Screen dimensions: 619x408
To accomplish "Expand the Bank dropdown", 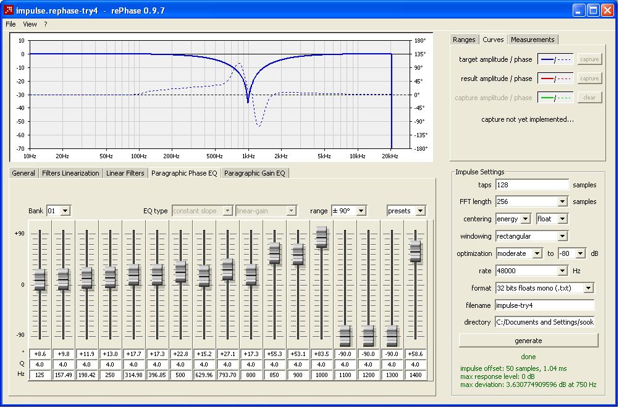I will 65,211.
